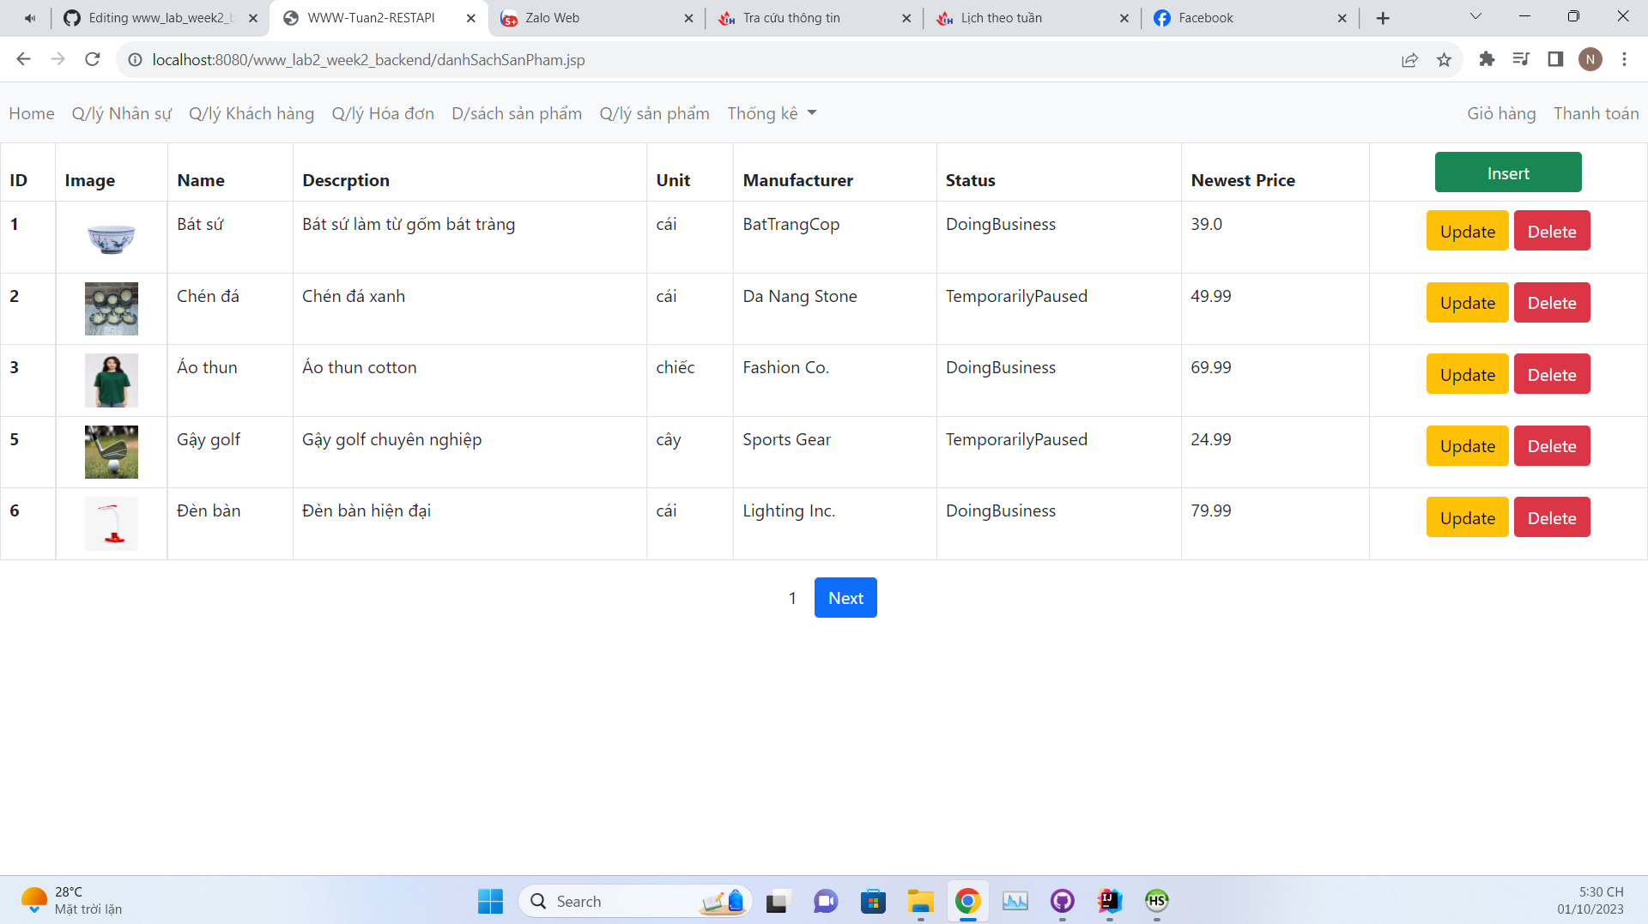Open the browser tab search dropdown arrow
This screenshot has height=924, width=1648.
pyautogui.click(x=1475, y=15)
